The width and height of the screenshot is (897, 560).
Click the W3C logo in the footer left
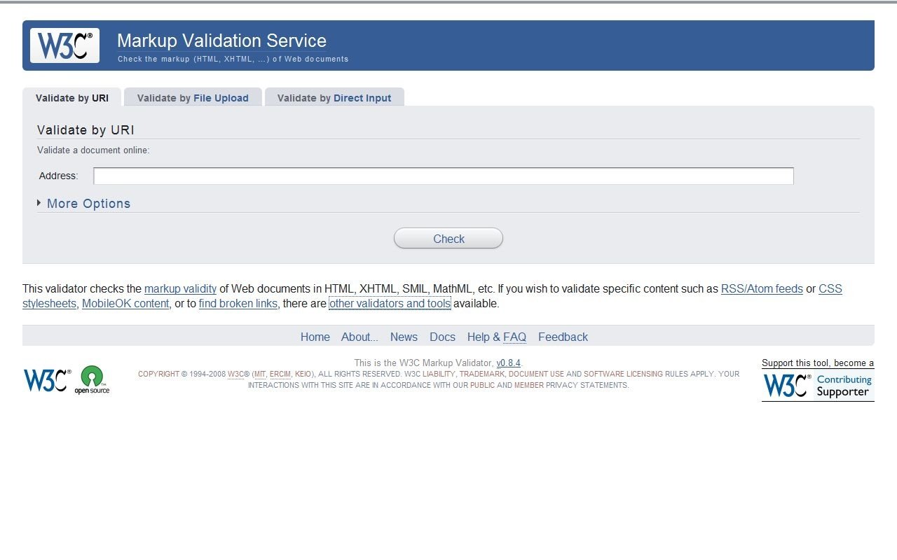[48, 380]
